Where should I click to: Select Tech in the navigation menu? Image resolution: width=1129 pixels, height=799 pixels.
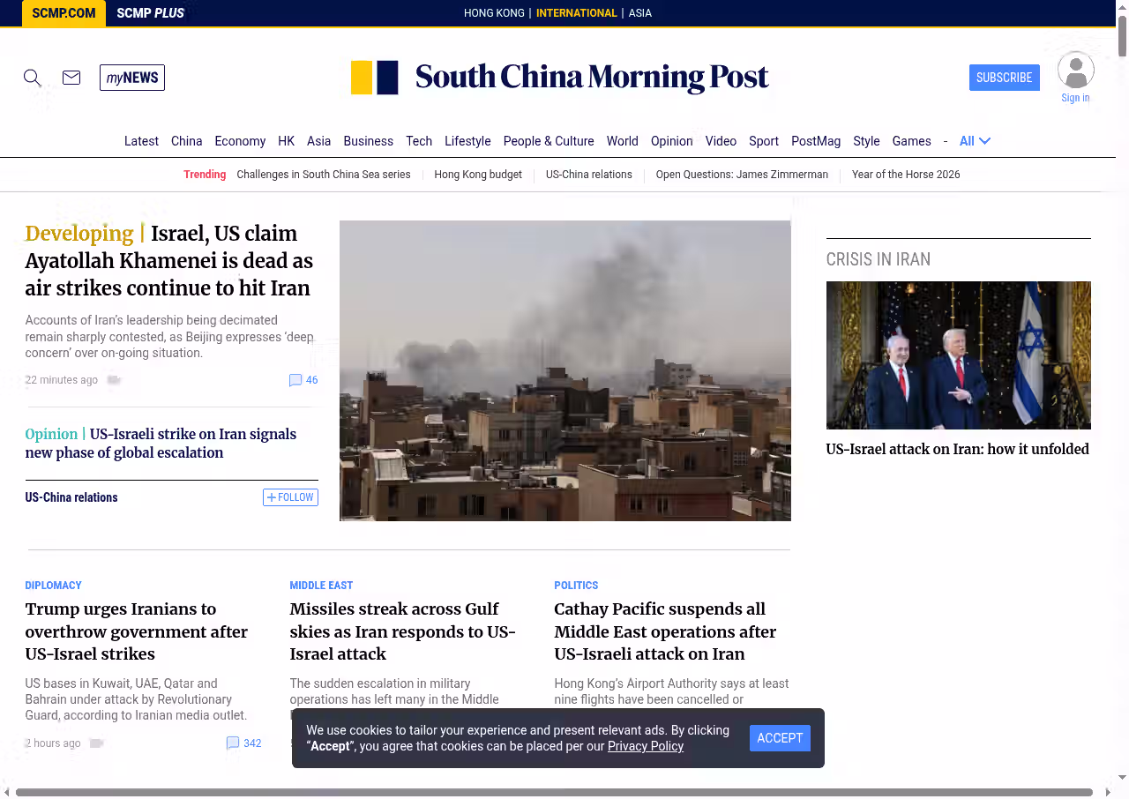coord(419,141)
